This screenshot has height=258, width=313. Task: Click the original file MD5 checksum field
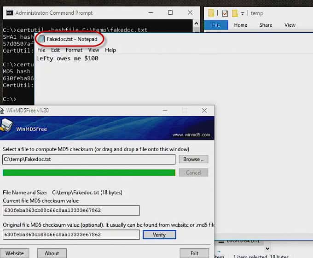point(71,235)
